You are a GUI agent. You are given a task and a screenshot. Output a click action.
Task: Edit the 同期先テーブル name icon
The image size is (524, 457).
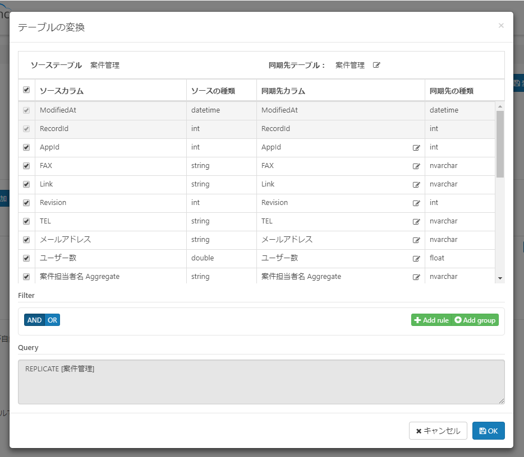pos(376,65)
